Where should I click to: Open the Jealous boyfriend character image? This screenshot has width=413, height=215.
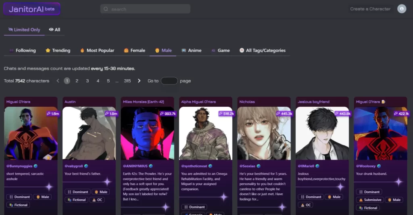(322, 133)
